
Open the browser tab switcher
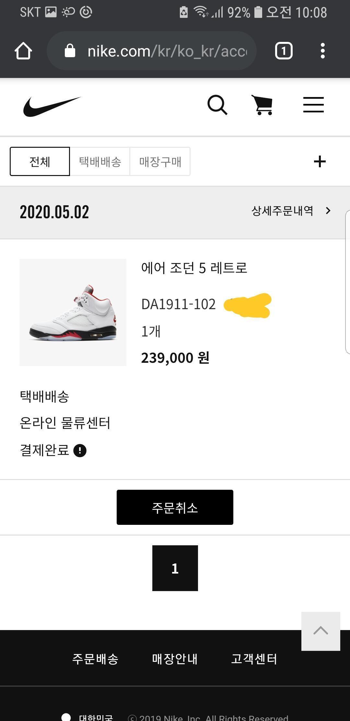pos(284,51)
